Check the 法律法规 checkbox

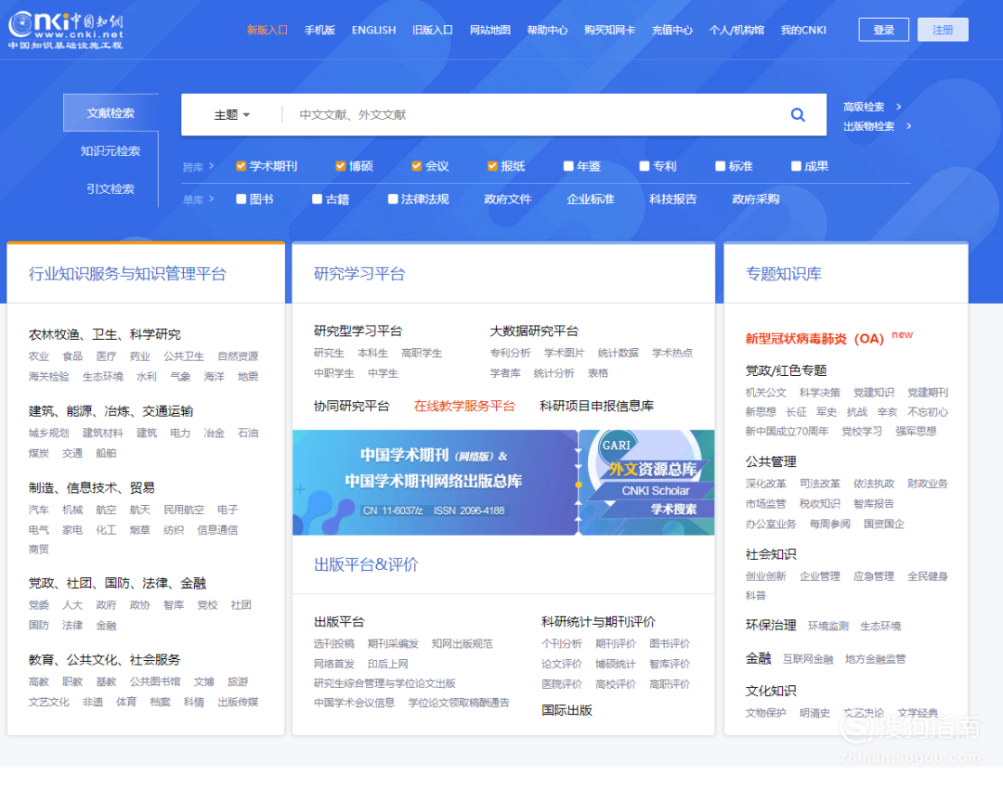[x=393, y=199]
